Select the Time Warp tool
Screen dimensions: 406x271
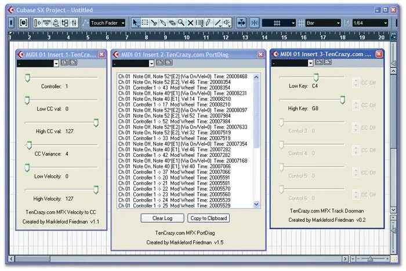tap(200, 23)
